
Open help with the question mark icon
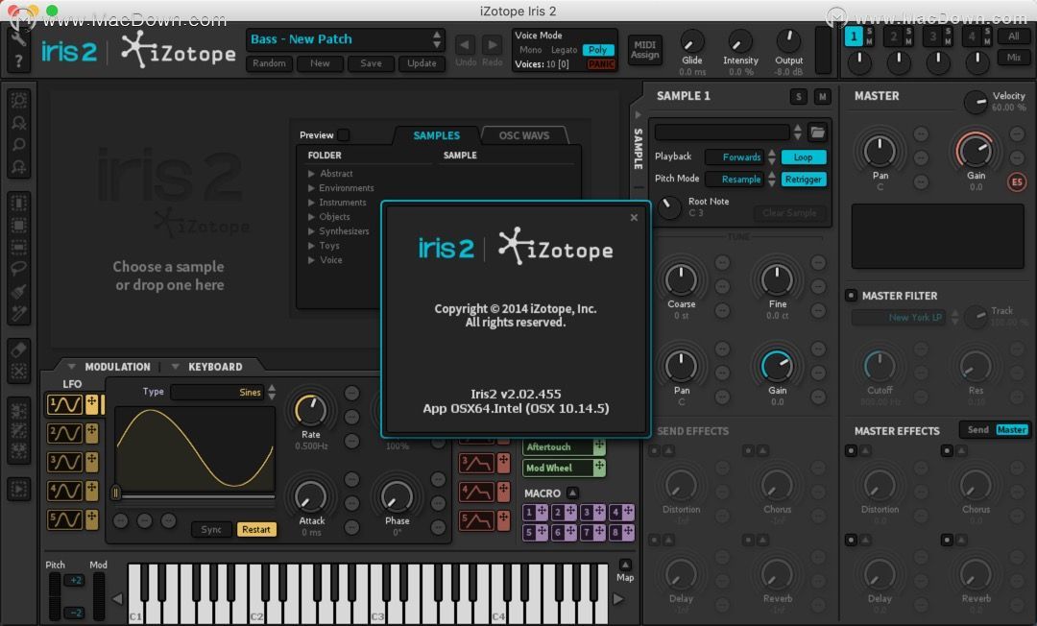(x=18, y=61)
